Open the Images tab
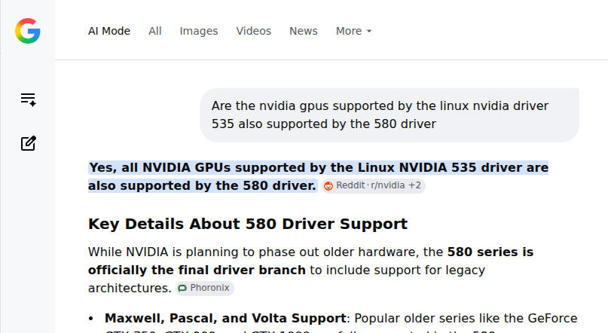 click(x=199, y=31)
